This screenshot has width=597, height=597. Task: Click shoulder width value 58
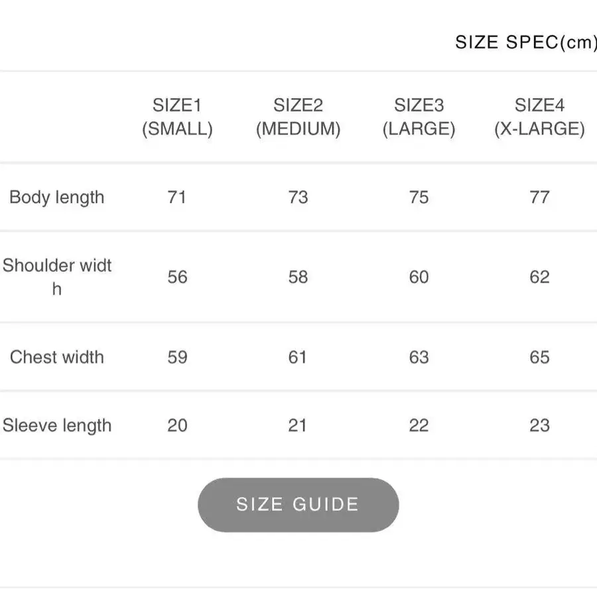coord(298,277)
